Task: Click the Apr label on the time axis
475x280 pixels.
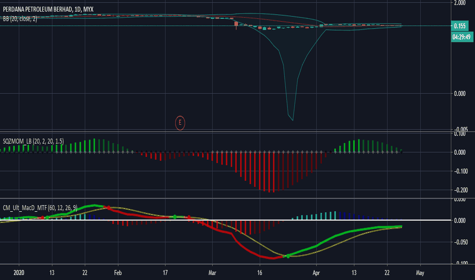Action: [x=316, y=273]
